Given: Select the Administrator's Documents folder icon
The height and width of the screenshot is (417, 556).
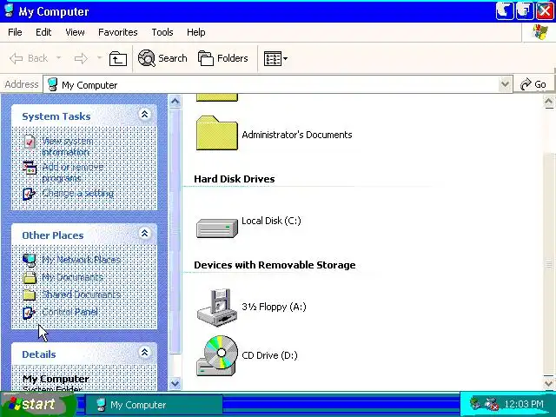Looking at the screenshot, I should (216, 133).
